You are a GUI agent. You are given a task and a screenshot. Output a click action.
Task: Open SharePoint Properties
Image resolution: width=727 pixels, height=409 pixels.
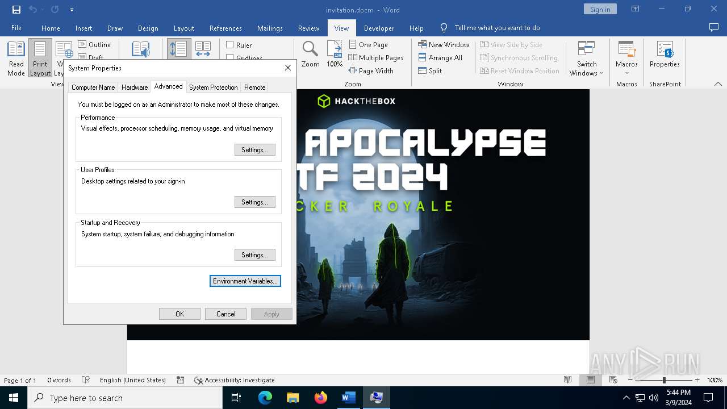665,55
